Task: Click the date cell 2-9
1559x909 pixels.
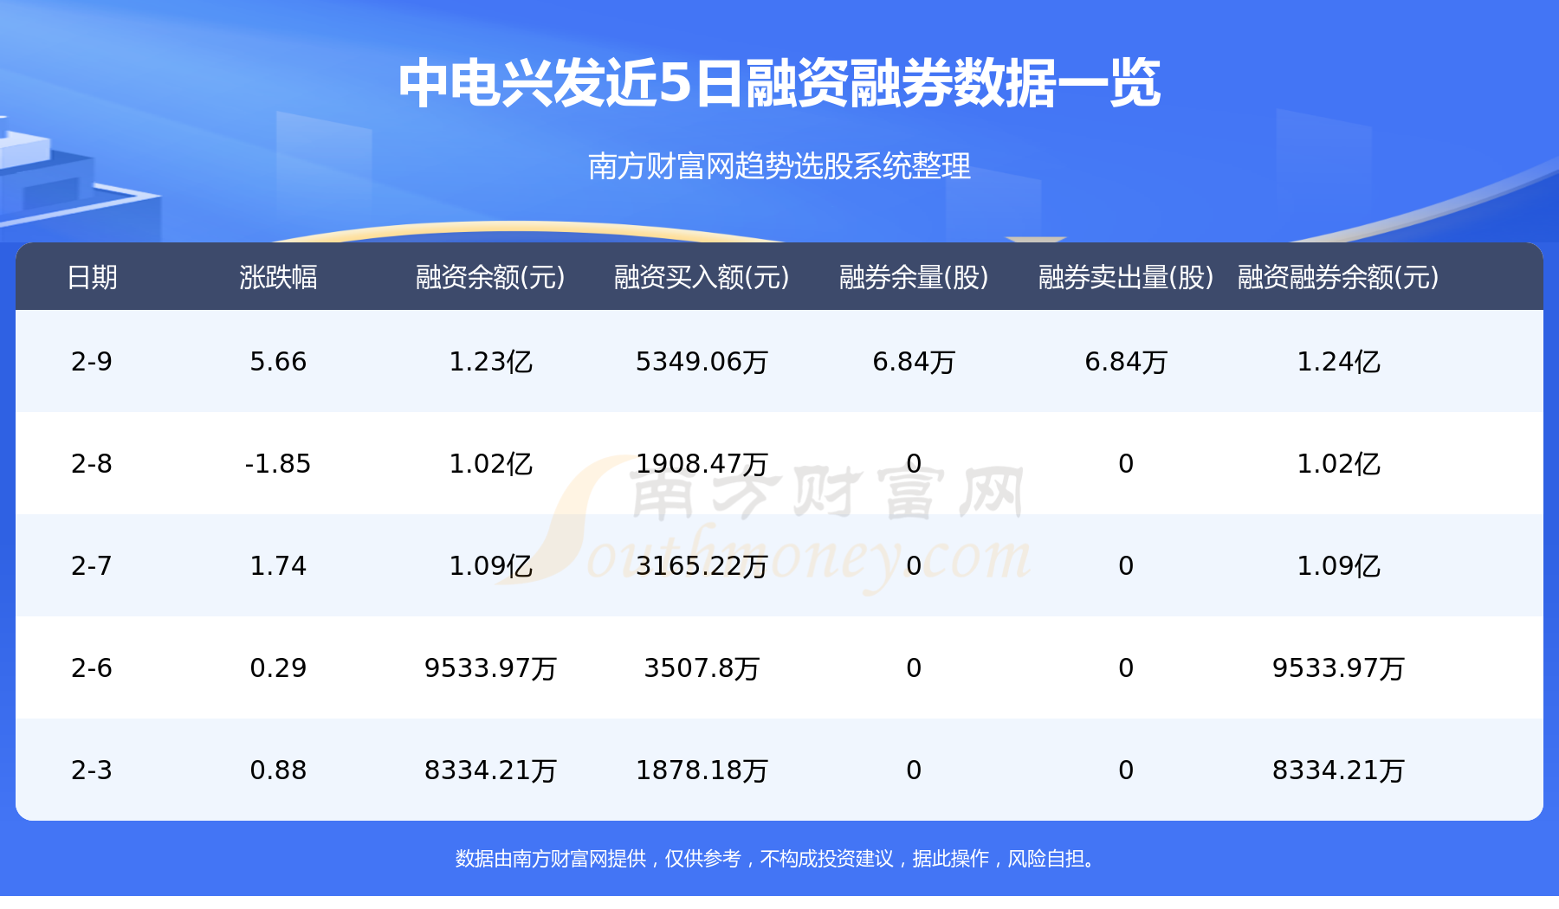Action: (92, 361)
